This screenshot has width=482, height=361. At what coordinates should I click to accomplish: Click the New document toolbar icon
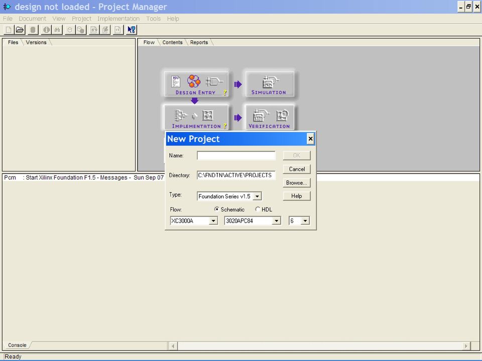9,30
